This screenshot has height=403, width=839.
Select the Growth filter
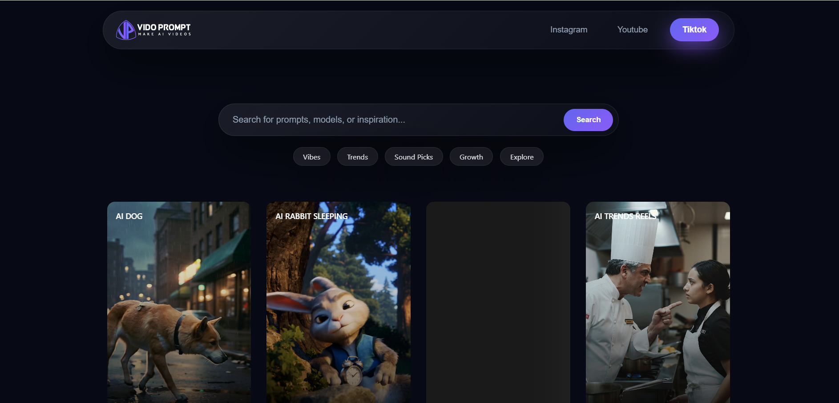click(471, 156)
